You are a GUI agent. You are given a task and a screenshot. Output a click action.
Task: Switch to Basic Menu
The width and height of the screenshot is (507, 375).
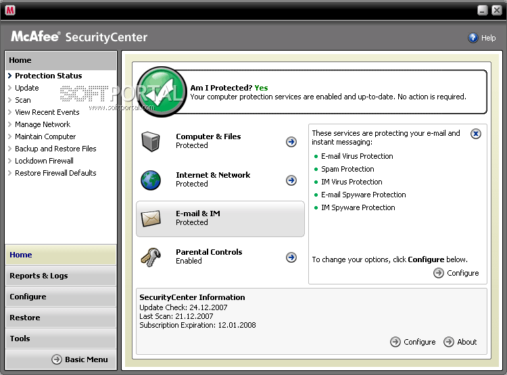(x=80, y=359)
